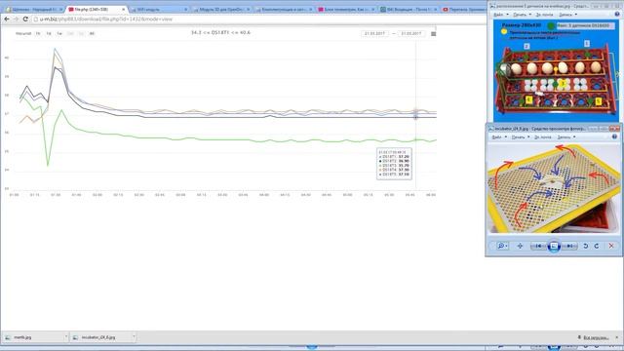Open Печать menu in upper sensor viewer
This screenshot has height=351, width=624.
523,15
